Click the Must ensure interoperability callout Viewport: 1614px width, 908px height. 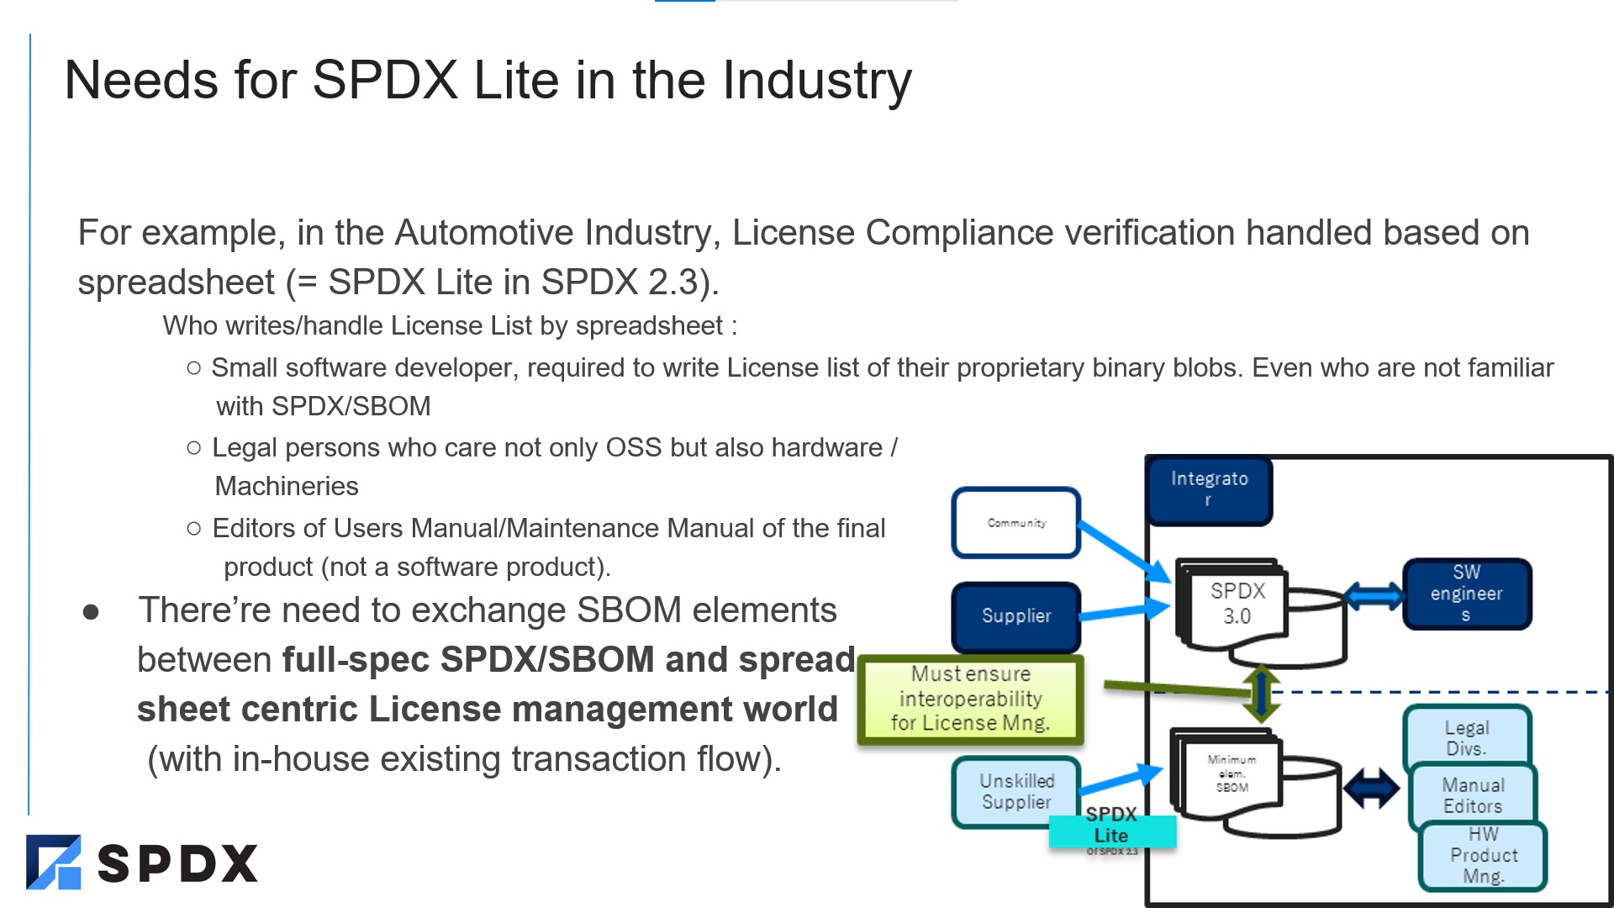click(971, 698)
